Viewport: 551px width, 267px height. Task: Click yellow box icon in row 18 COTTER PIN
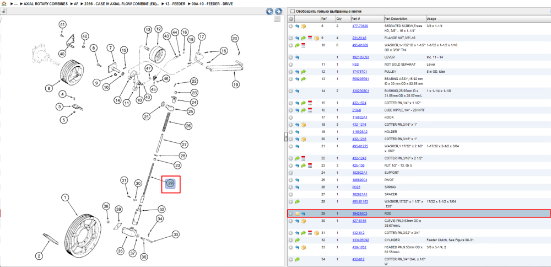(303, 125)
